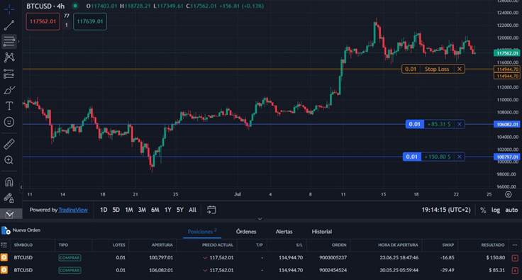Toggle lock all drawing tools
Viewport: 522px width, 280px height.
pos(9,198)
